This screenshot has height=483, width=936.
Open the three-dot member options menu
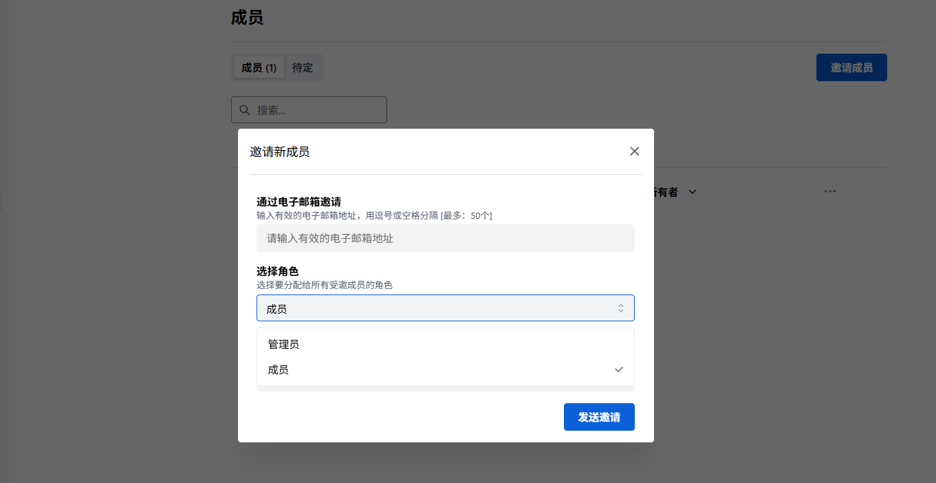tap(830, 191)
